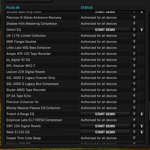Select the Cooper Time Cube Delay row
This screenshot has height=150, width=150.
coord(75,138)
